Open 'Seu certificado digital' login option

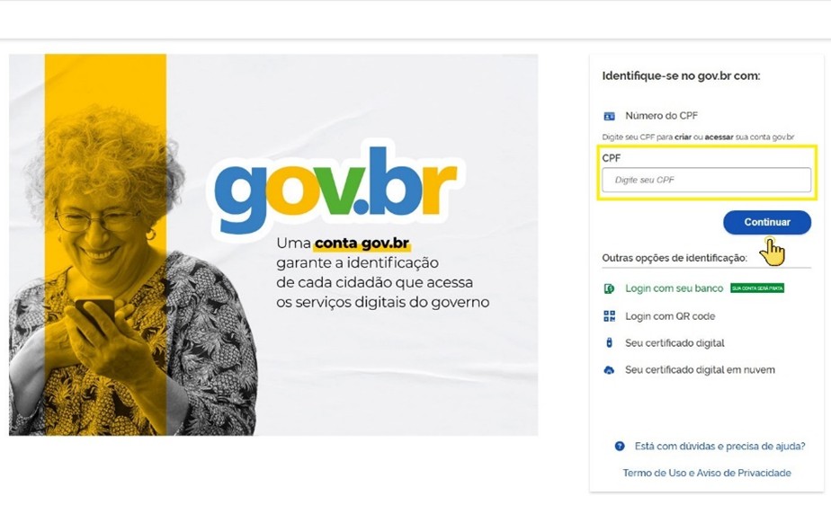(x=675, y=343)
